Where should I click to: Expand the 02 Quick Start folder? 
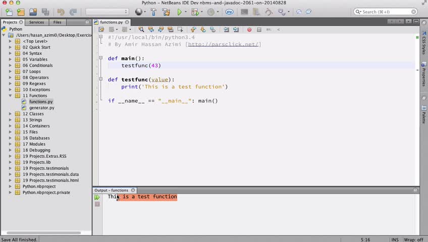pos(11,47)
